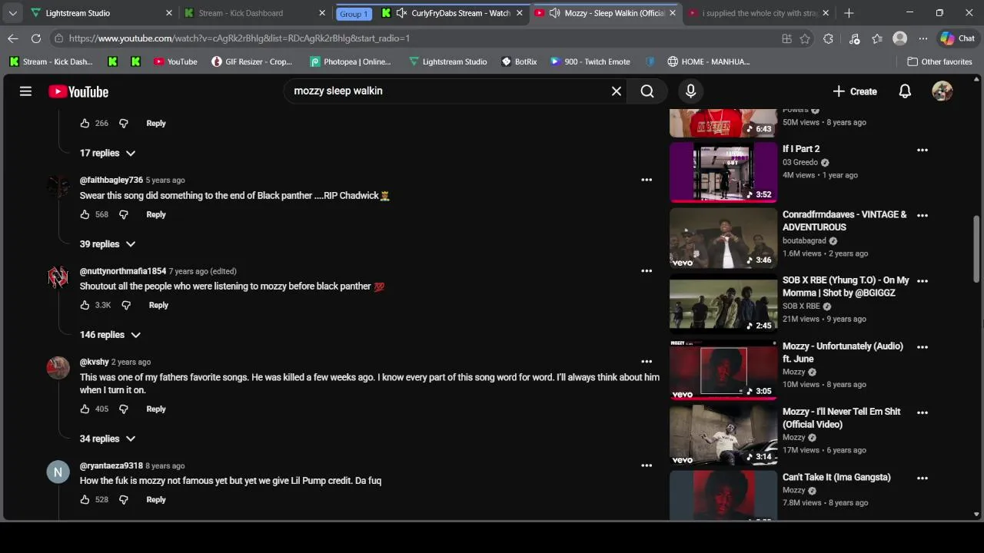
Task: Like the comment by @kvshy
Action: click(85, 409)
